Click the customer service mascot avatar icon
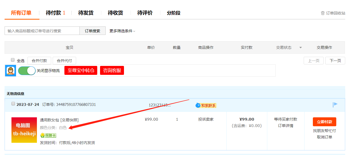This screenshot has width=349, height=155. tap(10, 71)
